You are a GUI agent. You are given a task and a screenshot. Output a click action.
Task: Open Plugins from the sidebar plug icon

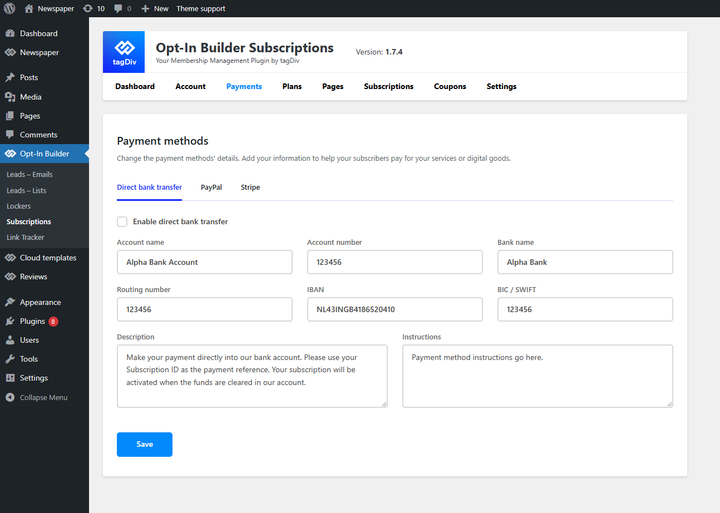10,321
